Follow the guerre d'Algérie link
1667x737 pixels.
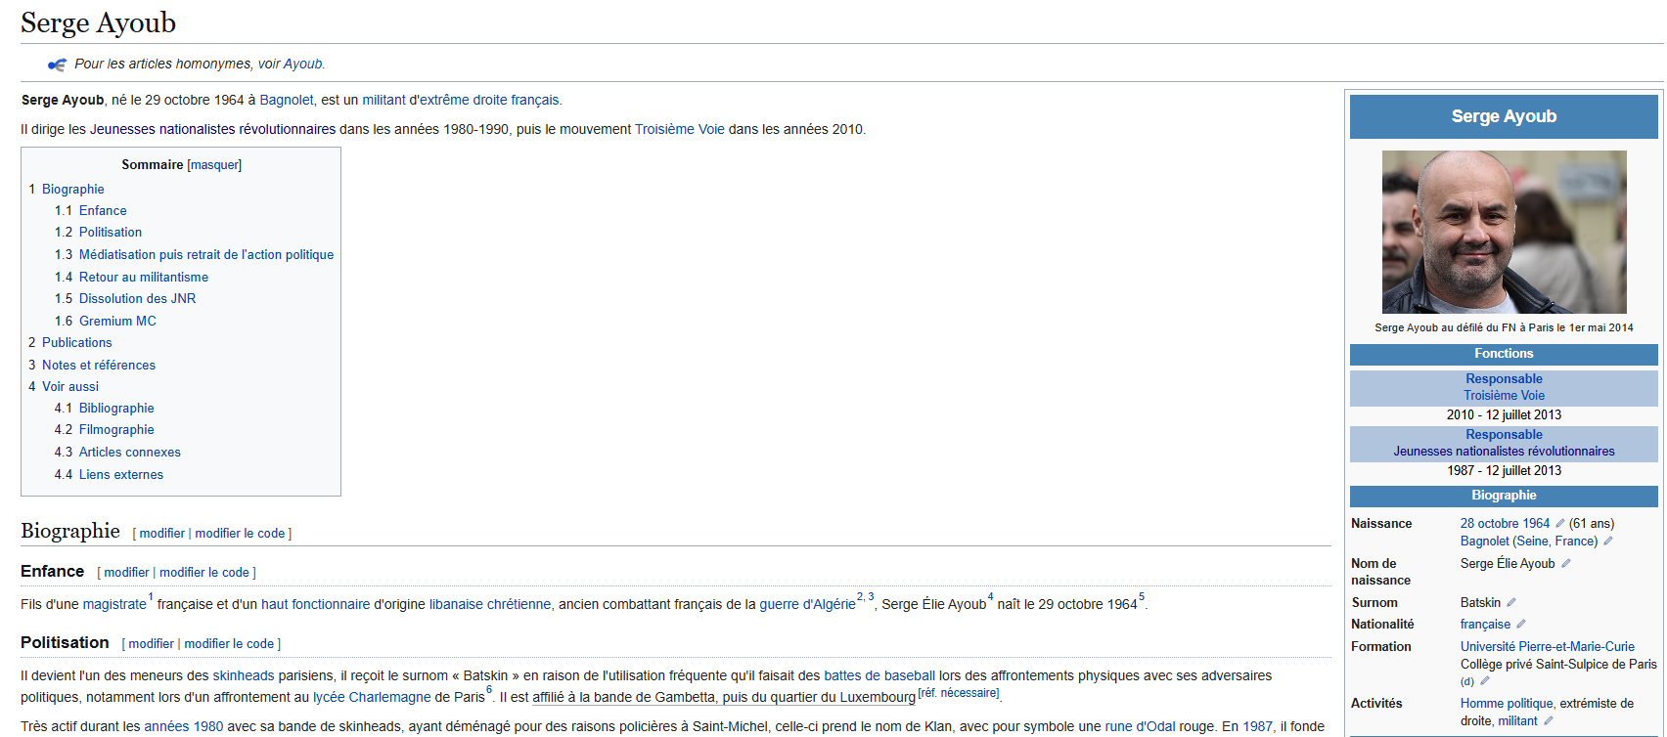[x=808, y=605]
